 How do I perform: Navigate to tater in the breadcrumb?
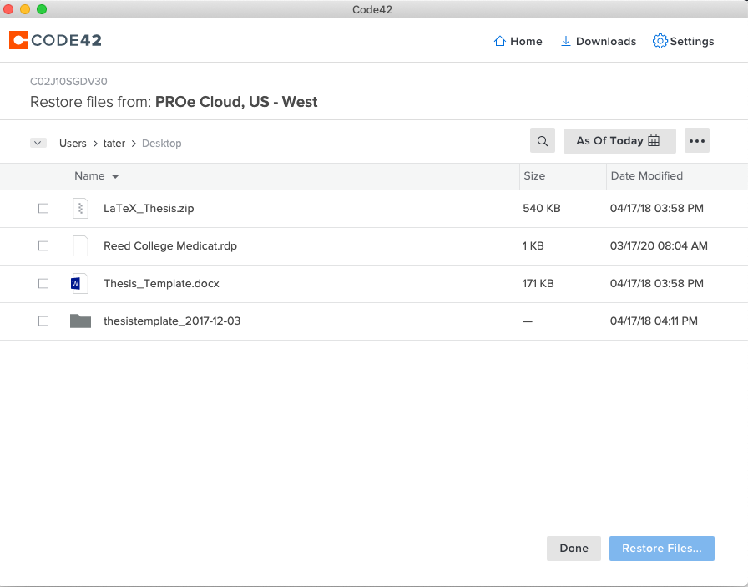pyautogui.click(x=114, y=144)
